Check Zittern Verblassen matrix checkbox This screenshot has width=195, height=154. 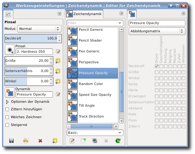184,127
